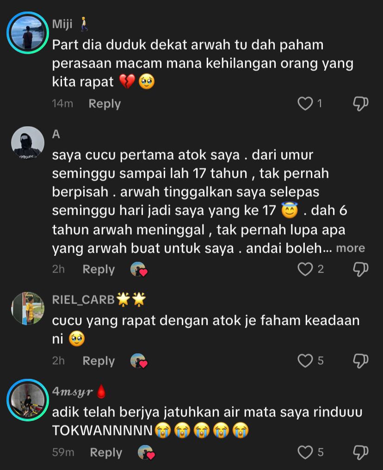Like Miji's comment with the heart icon
Screen dimensions: 383x470
(x=305, y=104)
